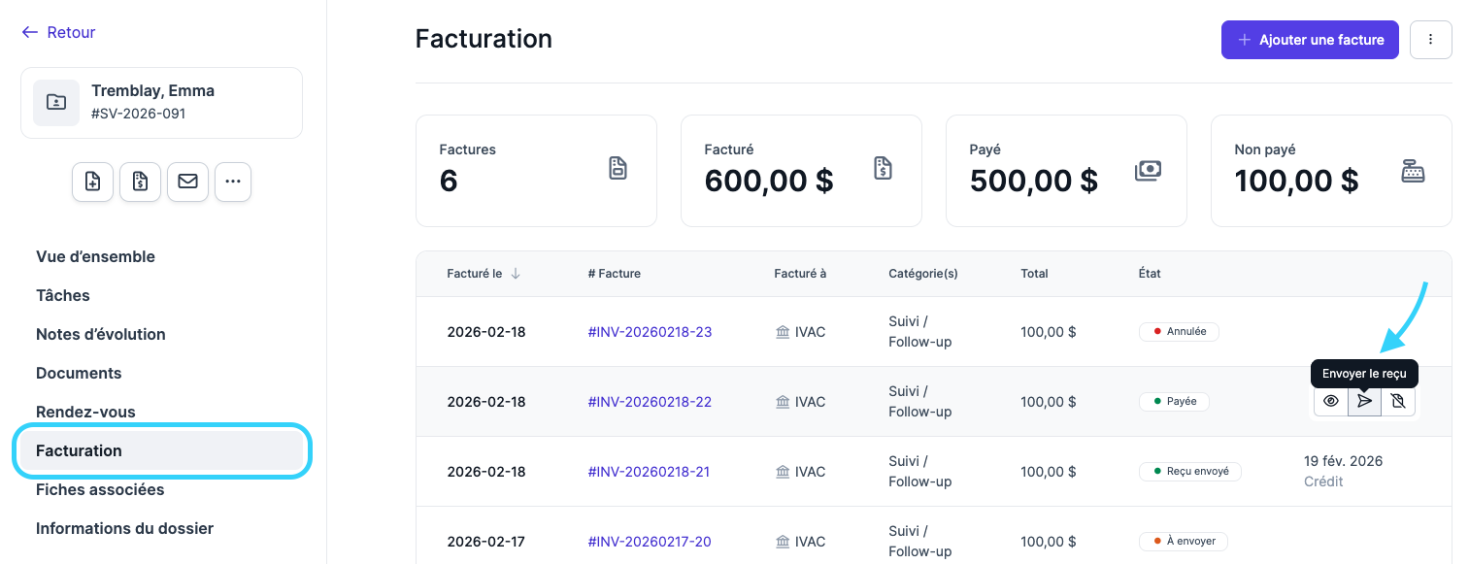This screenshot has width=1469, height=564.
Task: Click the send receipt paper plane icon
Action: [x=1364, y=401]
